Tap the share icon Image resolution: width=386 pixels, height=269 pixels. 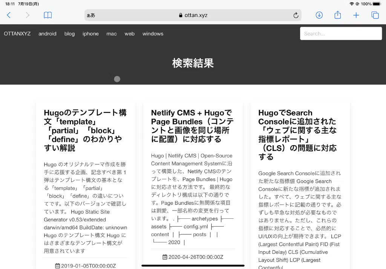[x=337, y=15]
